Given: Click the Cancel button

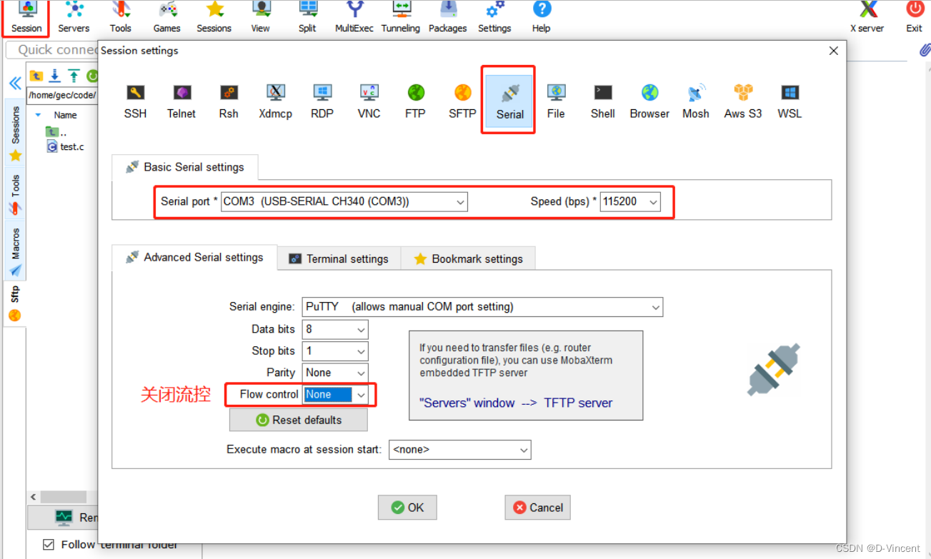Looking at the screenshot, I should (x=537, y=508).
